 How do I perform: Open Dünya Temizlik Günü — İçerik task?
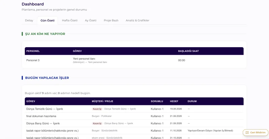click(x=45, y=109)
